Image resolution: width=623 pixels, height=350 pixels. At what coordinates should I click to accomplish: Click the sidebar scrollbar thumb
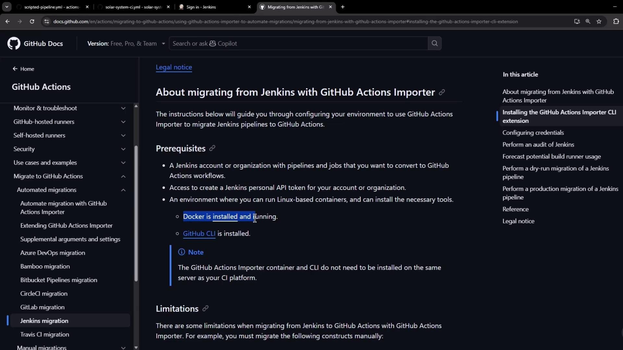pyautogui.click(x=136, y=214)
